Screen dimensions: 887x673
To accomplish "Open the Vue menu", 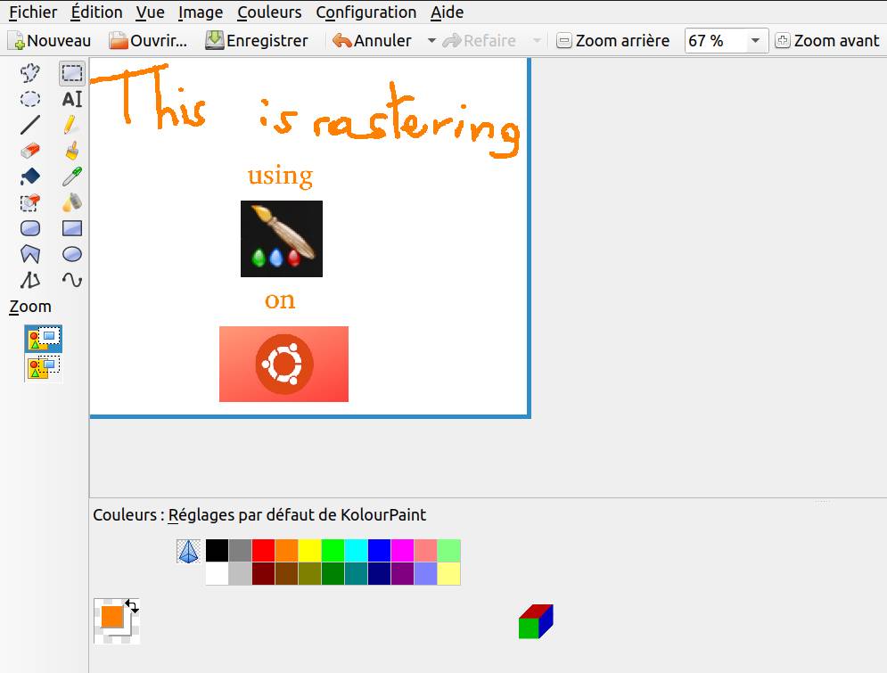I will (x=151, y=12).
